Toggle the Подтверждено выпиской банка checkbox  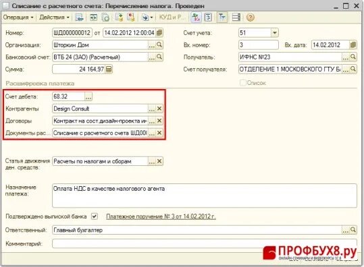point(95,216)
